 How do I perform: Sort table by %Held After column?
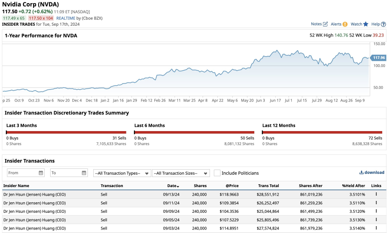353,186
